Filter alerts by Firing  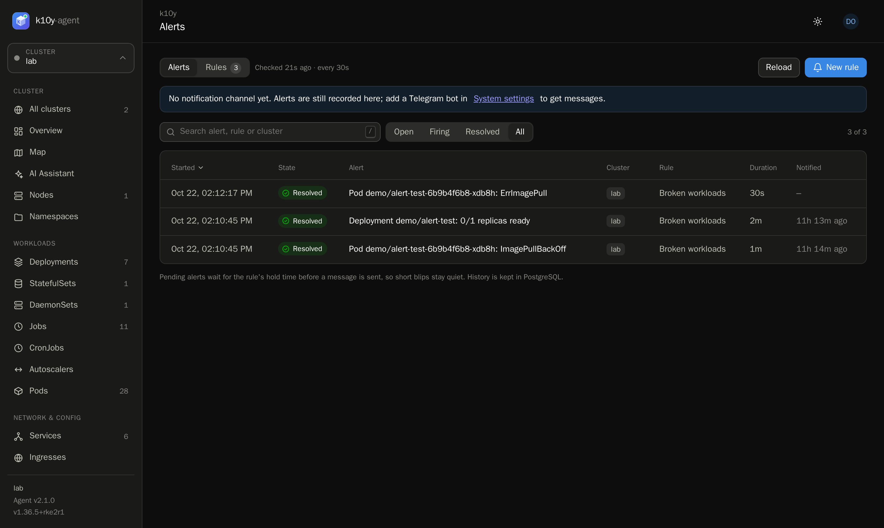point(439,132)
